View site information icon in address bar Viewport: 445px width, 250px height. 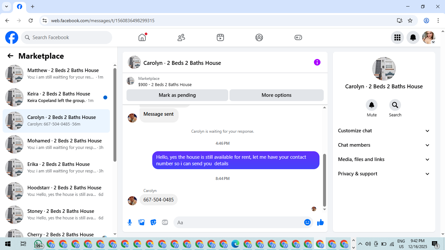[x=45, y=21]
